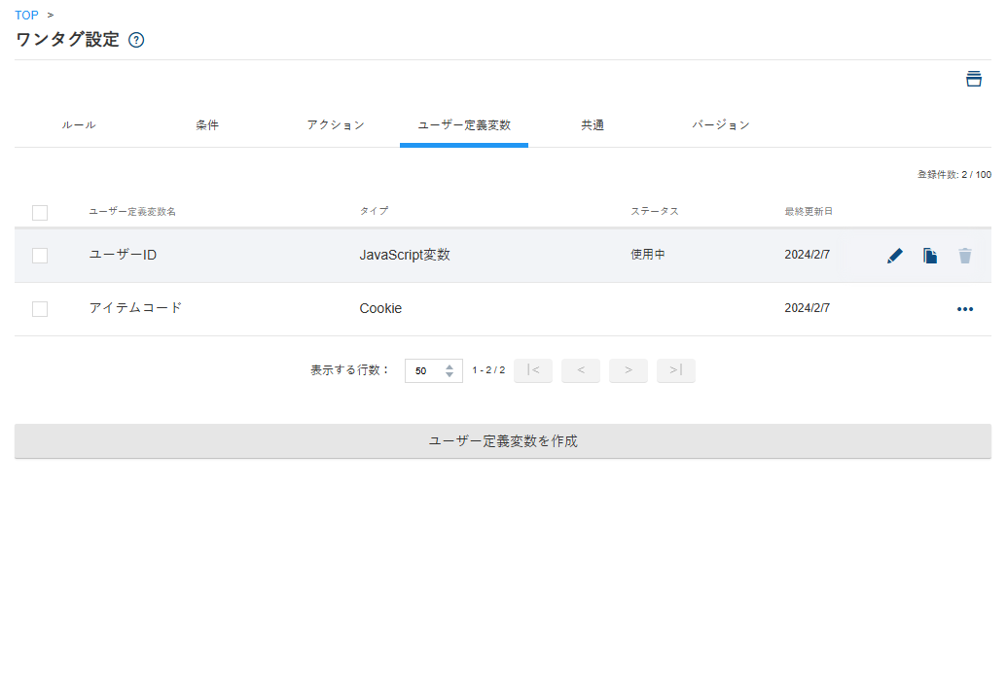Switch to the ルール tab
1007x697 pixels.
tap(79, 125)
